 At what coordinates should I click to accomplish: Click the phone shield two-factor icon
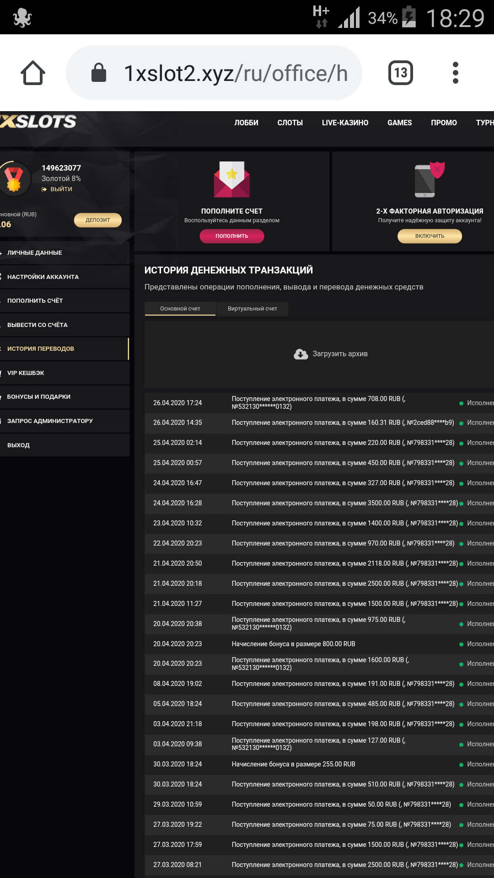coord(429,180)
